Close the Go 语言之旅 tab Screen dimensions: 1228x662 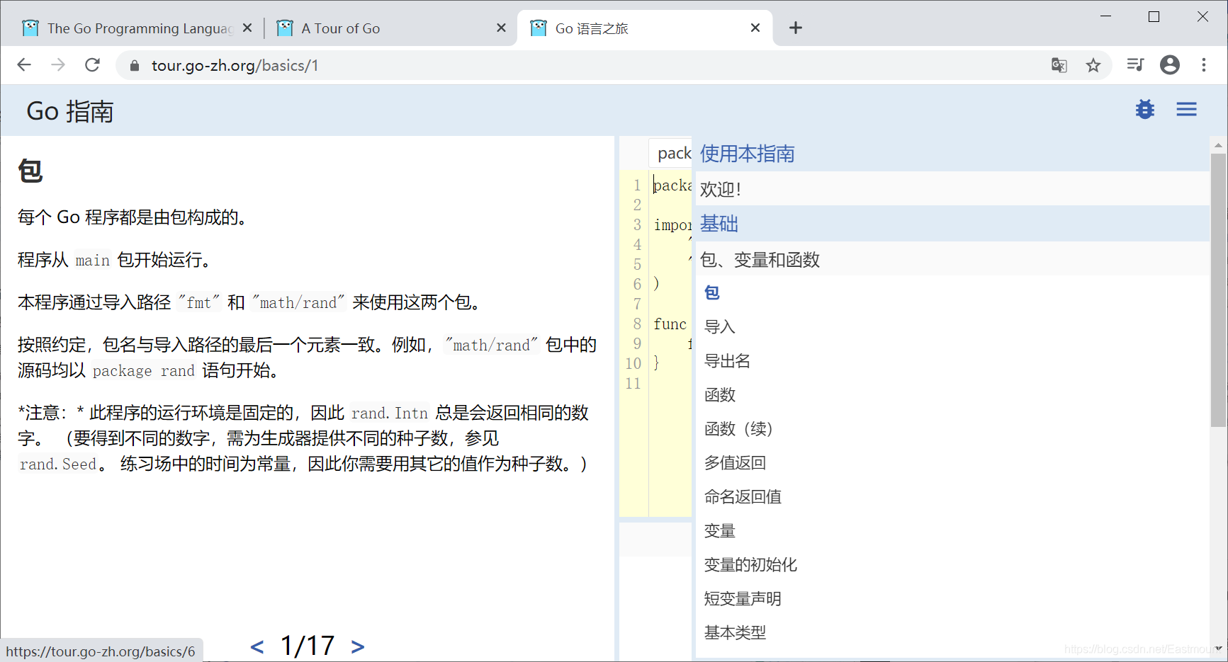pos(755,28)
